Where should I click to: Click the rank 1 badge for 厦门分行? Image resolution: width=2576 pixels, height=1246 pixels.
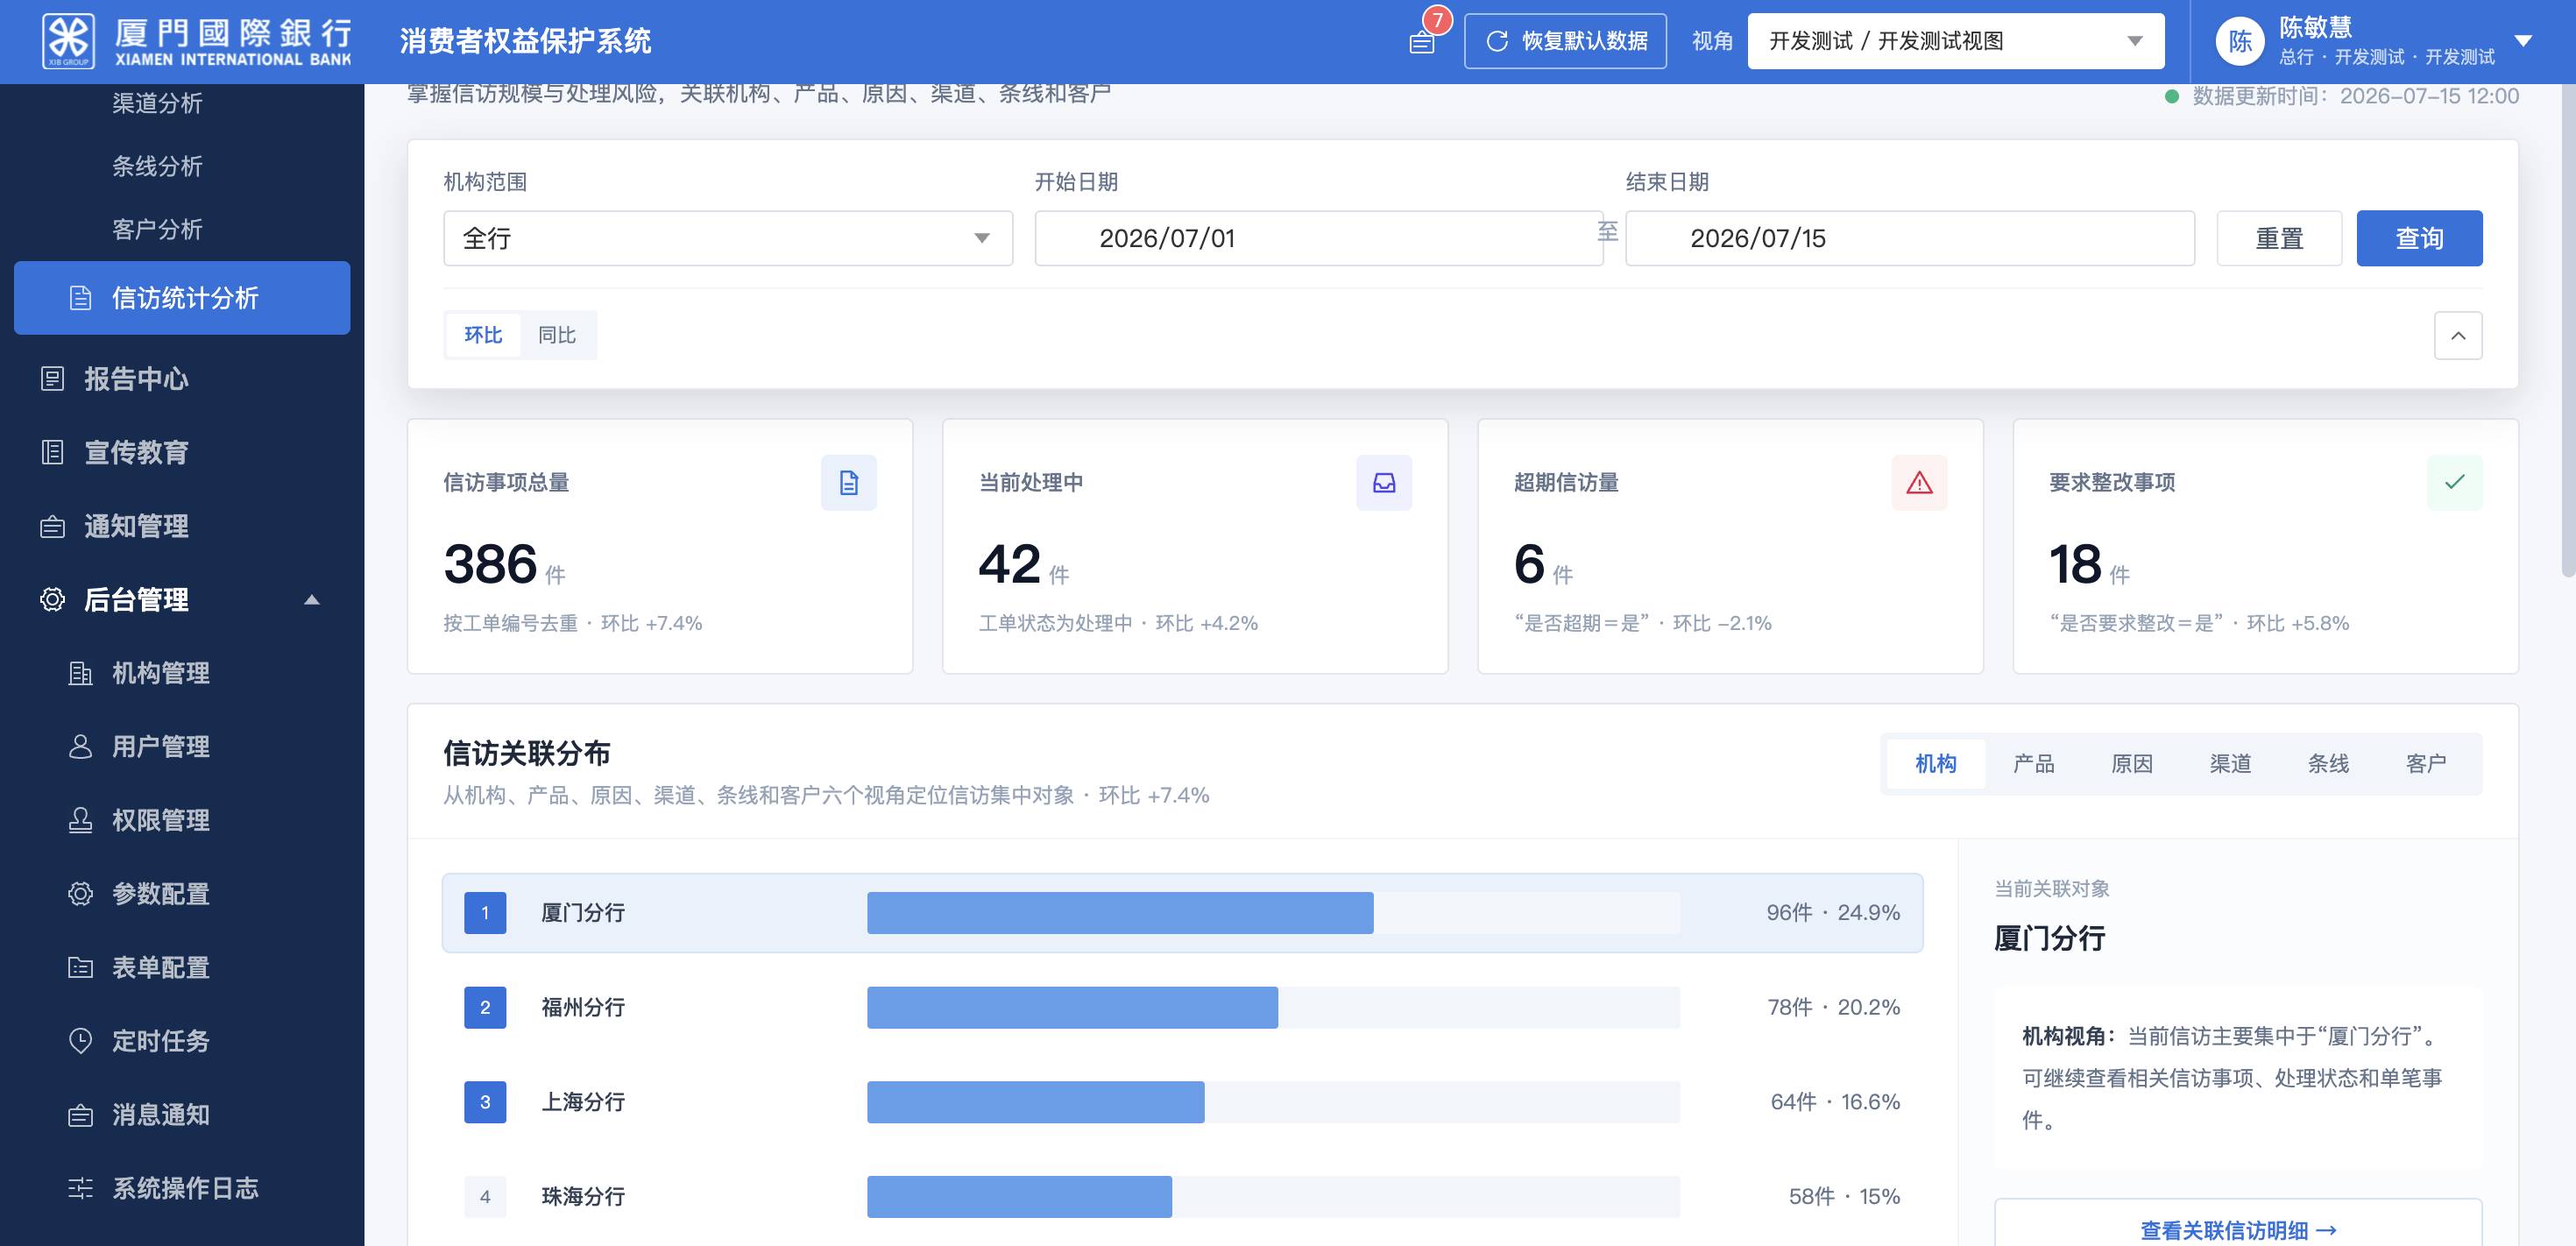485,913
